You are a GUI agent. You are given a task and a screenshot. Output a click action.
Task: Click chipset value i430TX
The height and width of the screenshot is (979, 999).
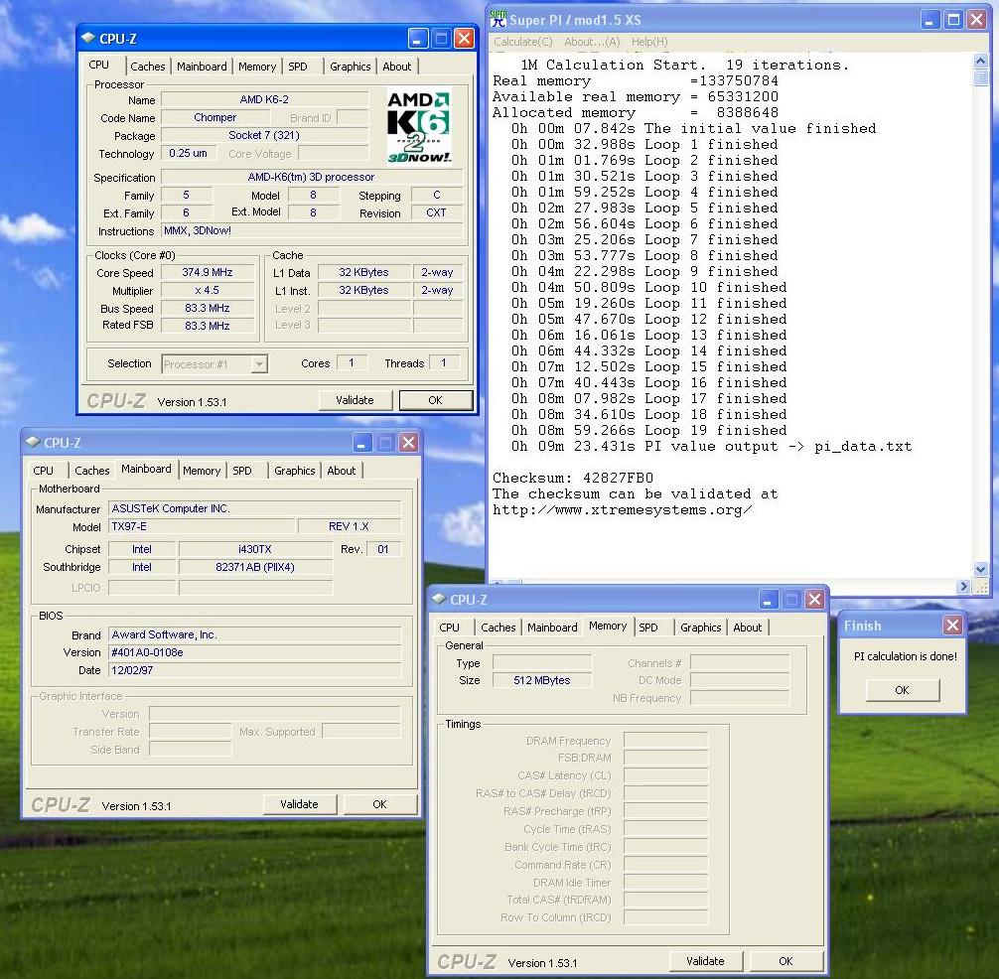point(255,548)
